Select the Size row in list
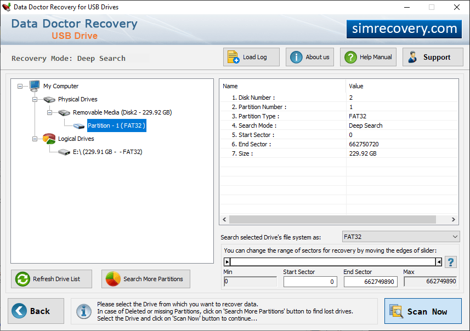 (339, 153)
